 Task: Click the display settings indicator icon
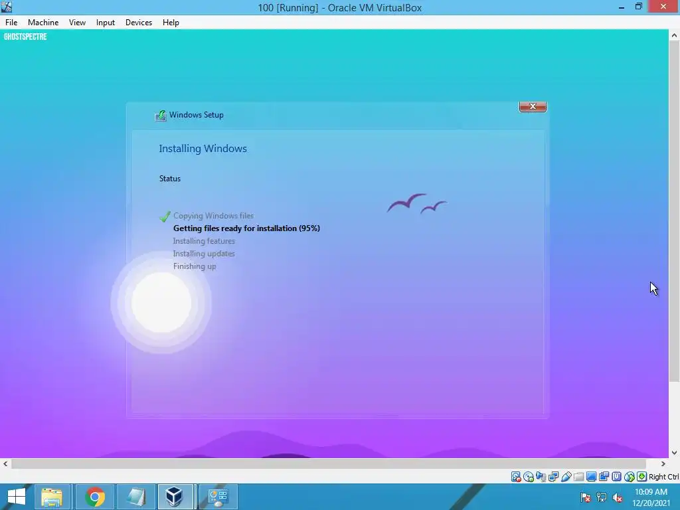point(591,477)
